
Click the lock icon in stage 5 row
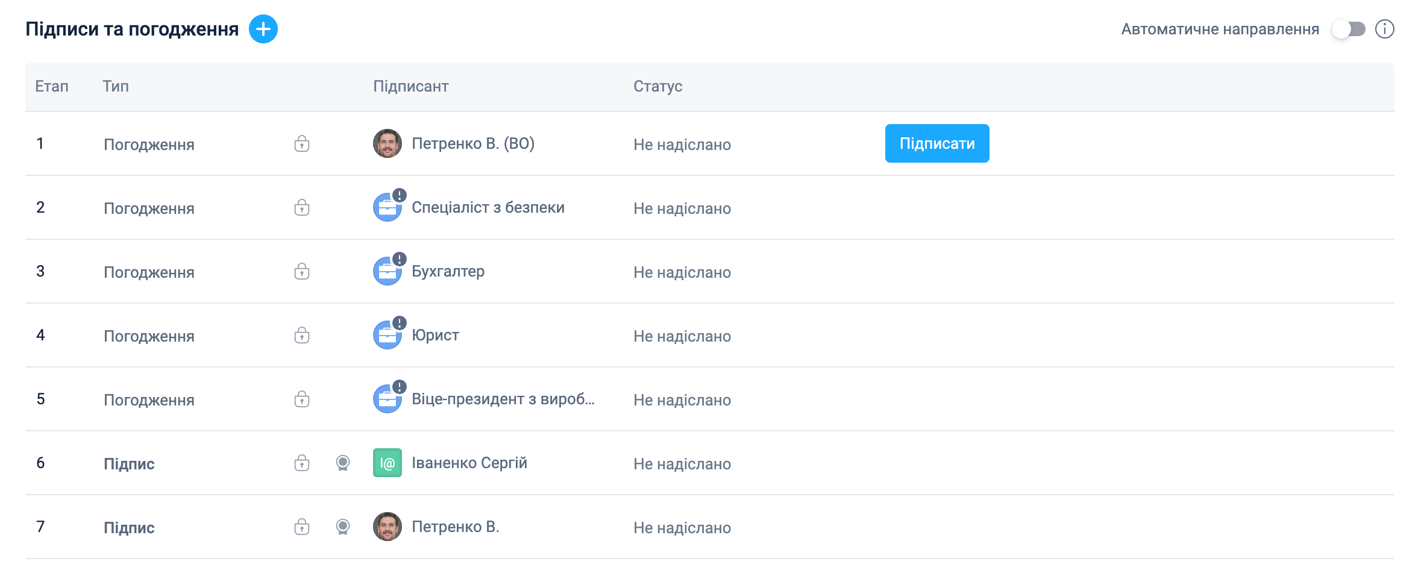(302, 399)
